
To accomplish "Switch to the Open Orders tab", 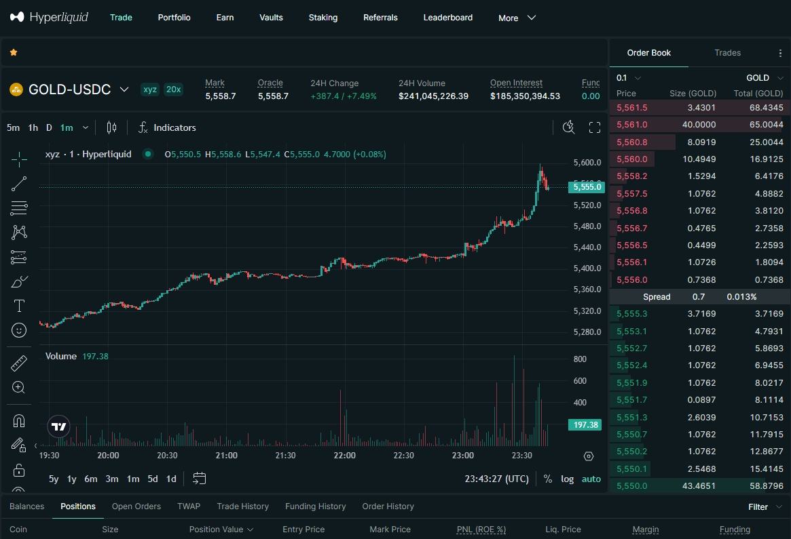I will 136,506.
